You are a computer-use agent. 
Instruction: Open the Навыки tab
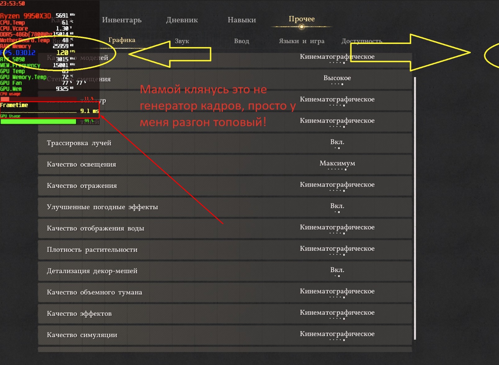(242, 20)
